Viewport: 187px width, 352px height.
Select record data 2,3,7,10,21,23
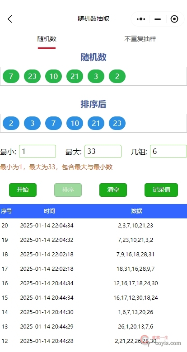[x=136, y=225]
